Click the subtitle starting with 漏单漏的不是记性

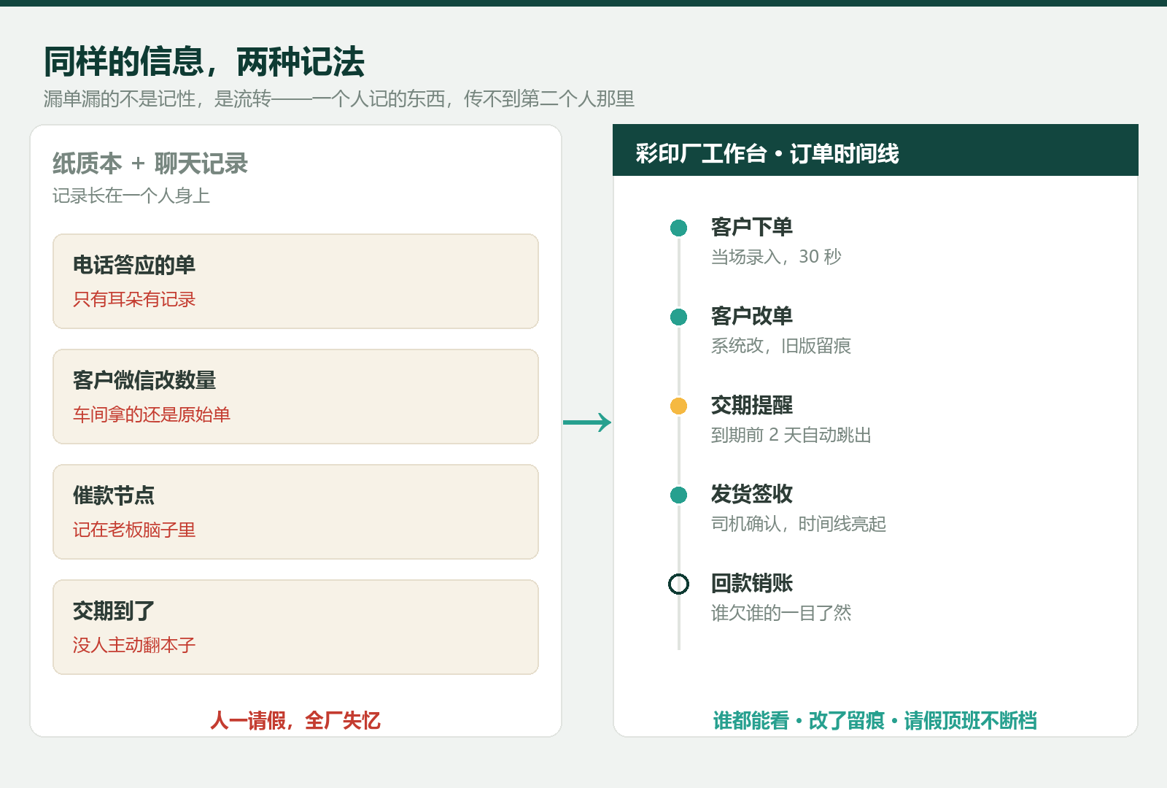(338, 98)
